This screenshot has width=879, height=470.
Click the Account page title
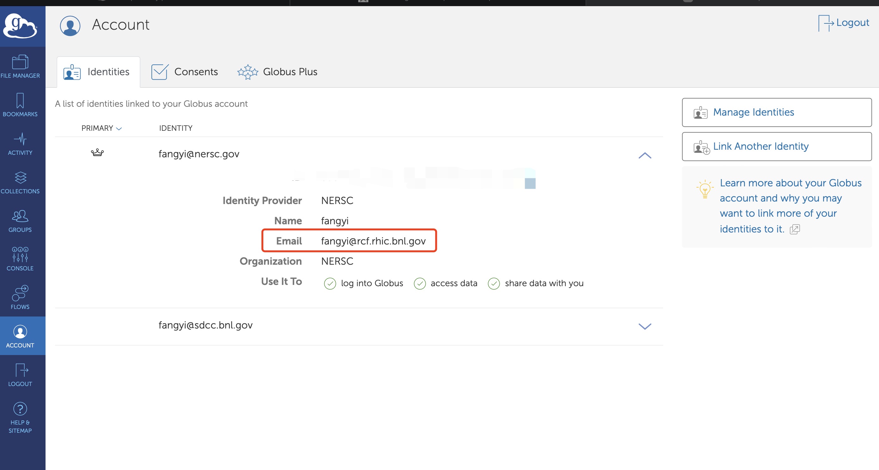(120, 25)
